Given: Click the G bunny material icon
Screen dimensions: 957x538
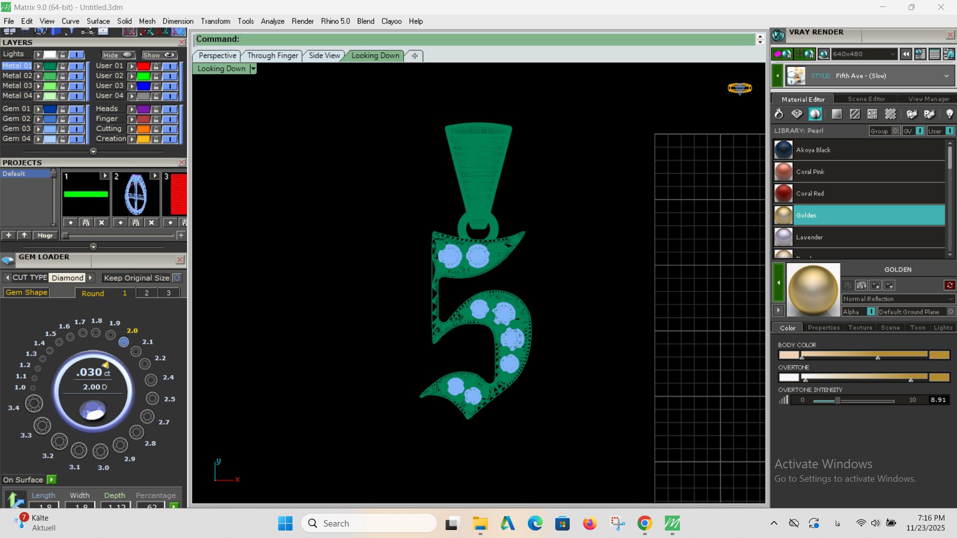Looking at the screenshot, I should tap(912, 114).
